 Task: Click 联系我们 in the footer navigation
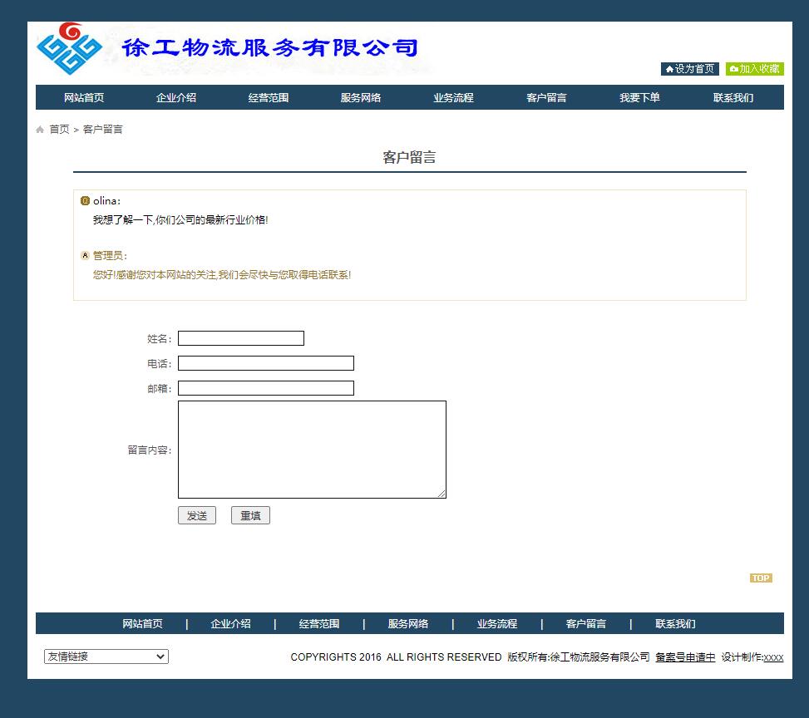pos(675,623)
